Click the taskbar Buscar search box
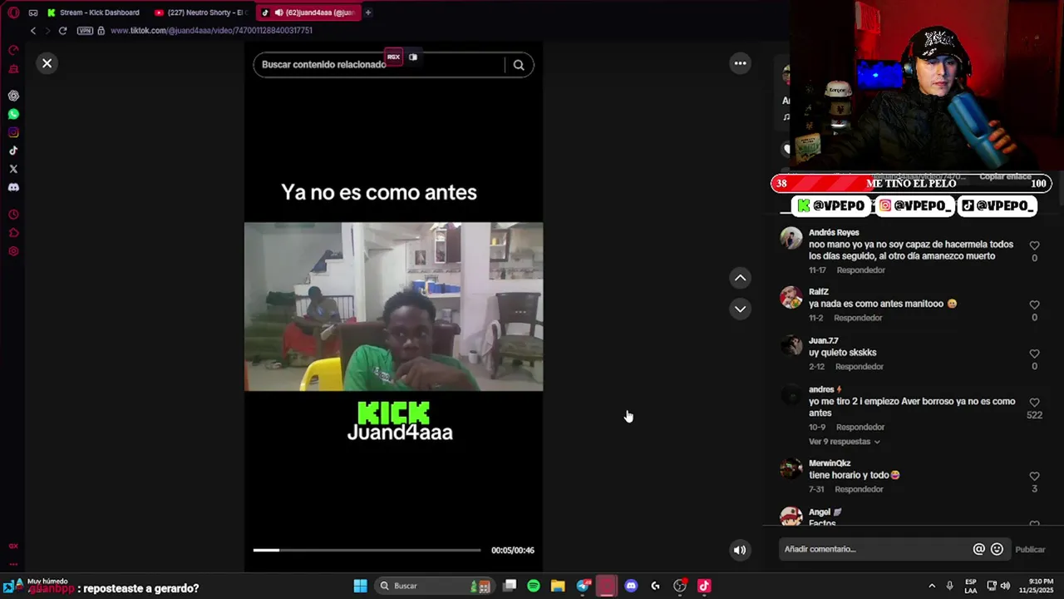The image size is (1064, 599). click(435, 586)
